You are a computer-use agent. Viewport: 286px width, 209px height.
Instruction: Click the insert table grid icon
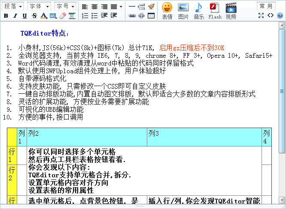151,16
